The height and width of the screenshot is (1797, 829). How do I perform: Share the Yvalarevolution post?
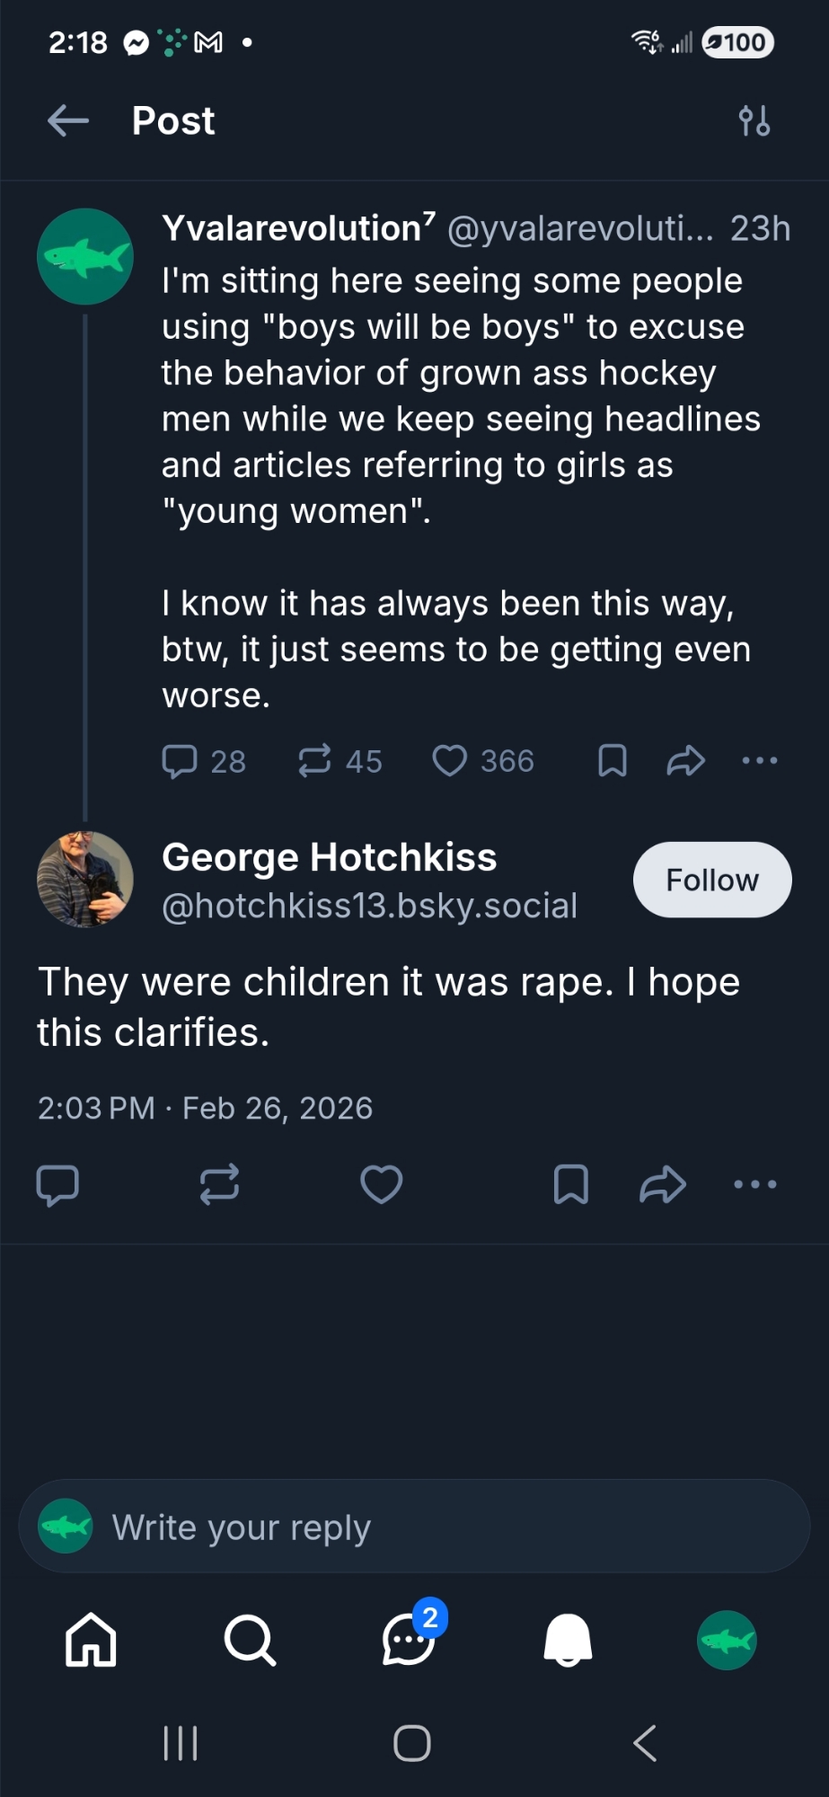685,761
